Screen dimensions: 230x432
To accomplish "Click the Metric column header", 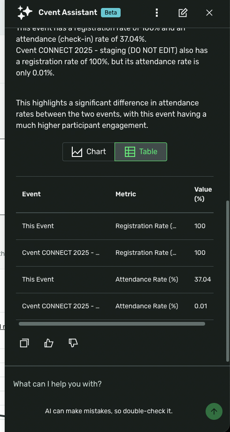I will coord(126,194).
